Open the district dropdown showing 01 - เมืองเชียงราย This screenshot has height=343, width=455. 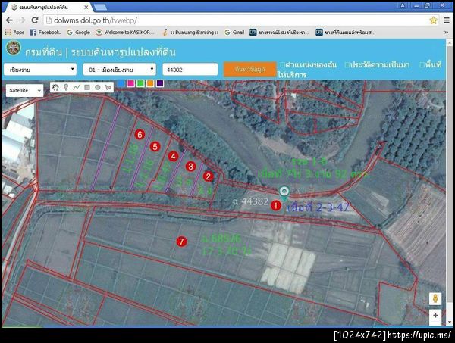[x=120, y=70]
